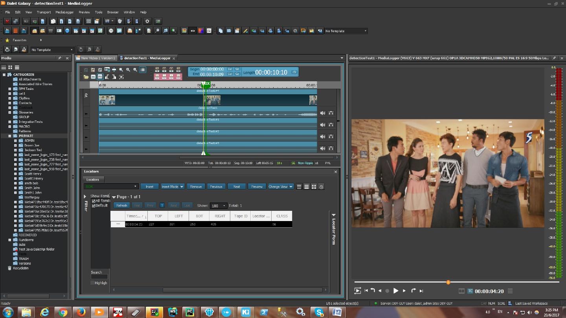Image resolution: width=566 pixels, height=318 pixels.
Task: Uncheck the All families checkbox
Action: (94, 201)
